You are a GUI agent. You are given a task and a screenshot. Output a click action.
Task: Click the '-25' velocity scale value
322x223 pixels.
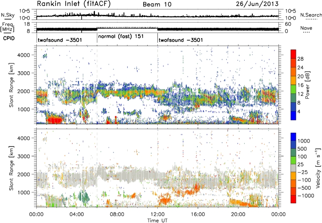(x=303, y=172)
